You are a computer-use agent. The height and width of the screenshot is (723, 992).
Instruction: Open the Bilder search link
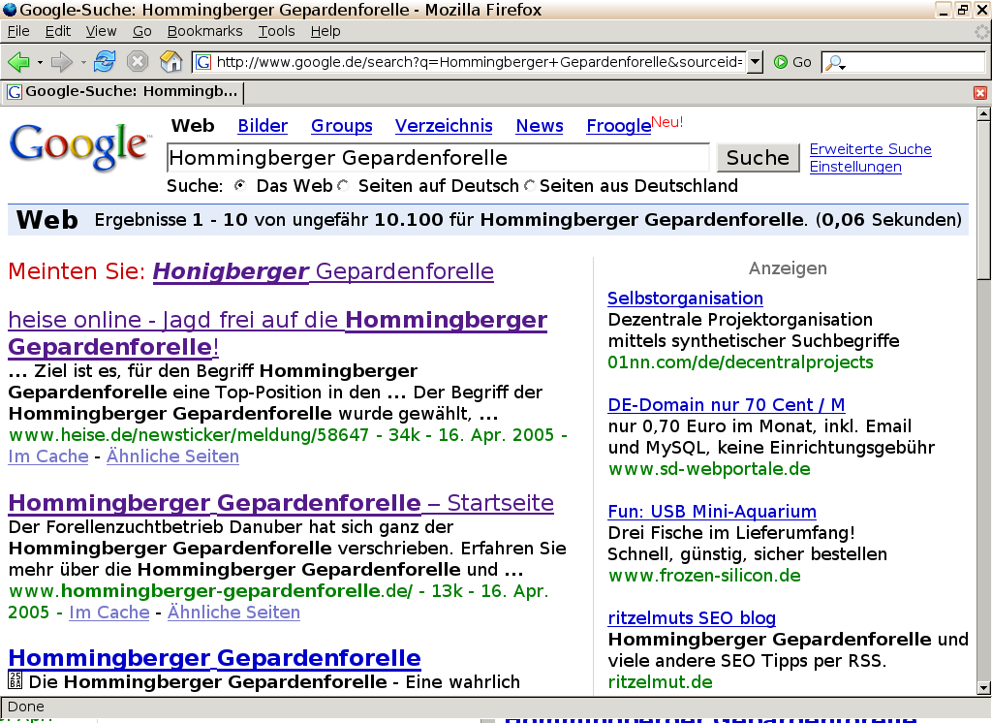pyautogui.click(x=263, y=126)
